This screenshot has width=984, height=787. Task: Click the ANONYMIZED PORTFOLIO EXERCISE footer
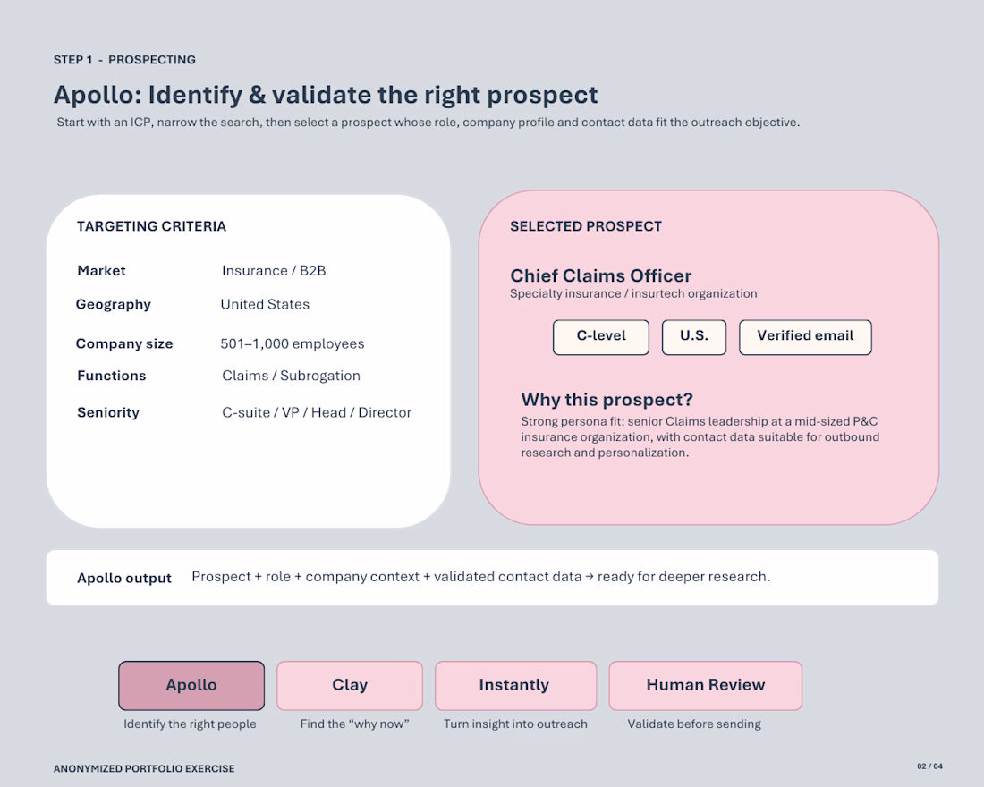144,768
